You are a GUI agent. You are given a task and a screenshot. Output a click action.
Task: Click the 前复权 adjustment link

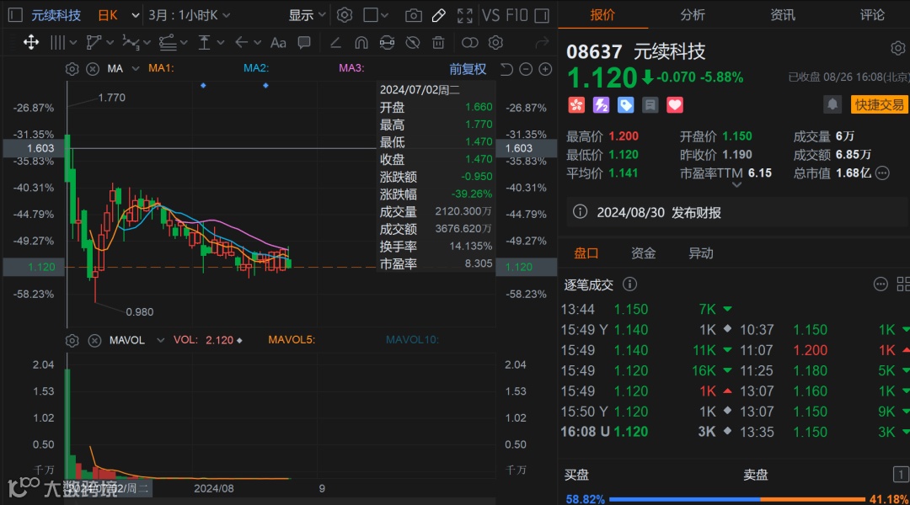tap(467, 70)
